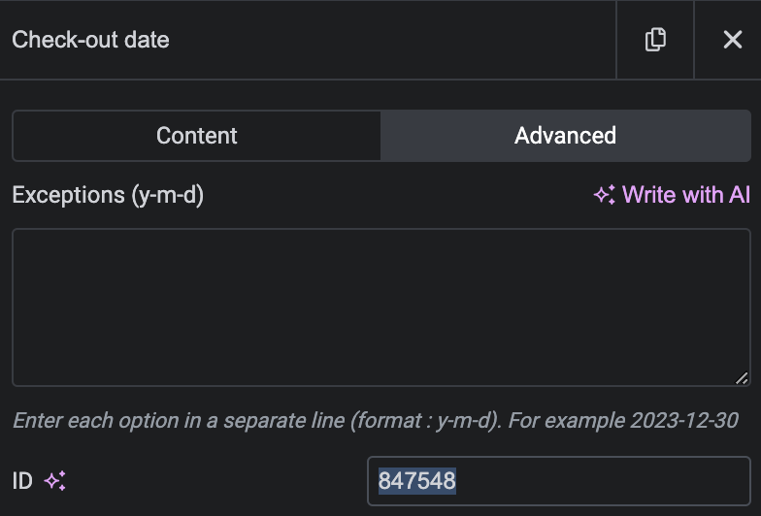761x516 pixels.
Task: Click the sparkle icon beside Write with AI
Action: pos(604,195)
